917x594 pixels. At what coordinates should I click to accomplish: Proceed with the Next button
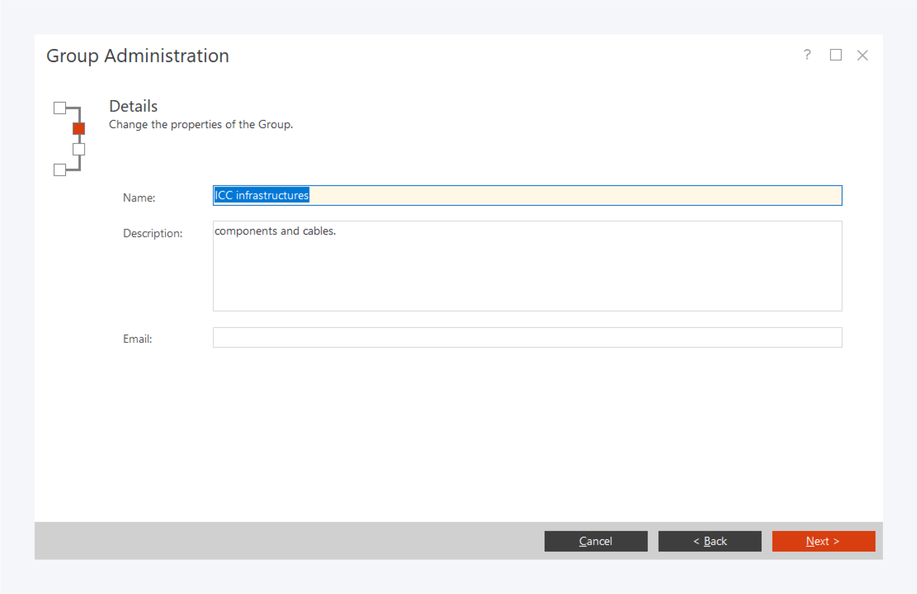pyautogui.click(x=823, y=541)
